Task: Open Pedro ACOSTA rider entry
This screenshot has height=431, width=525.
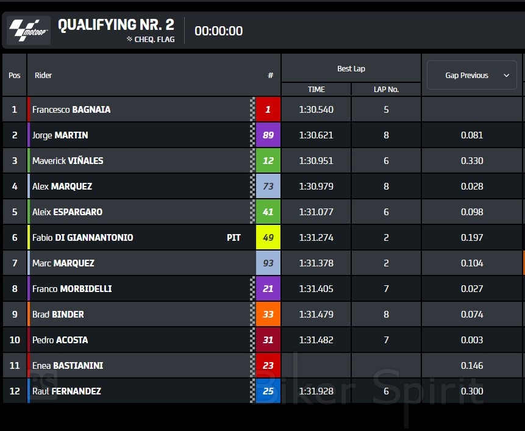Action: [x=60, y=340]
